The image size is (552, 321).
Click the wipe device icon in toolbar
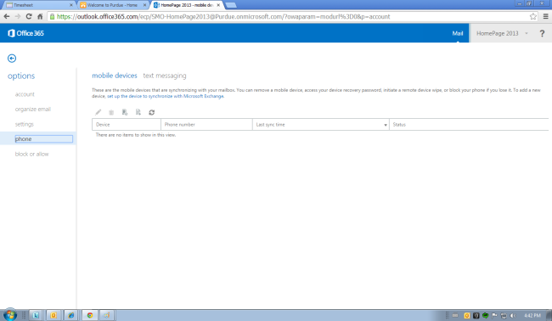[125, 112]
